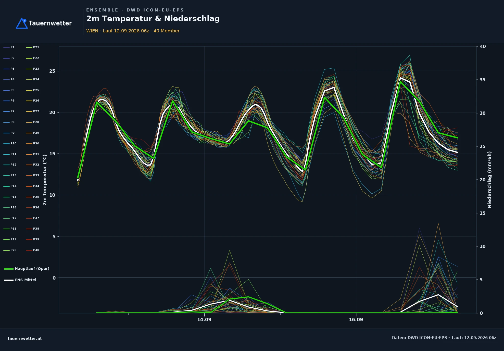Select the P6 legend label
The width and height of the screenshot is (504, 351).
(x=12, y=101)
